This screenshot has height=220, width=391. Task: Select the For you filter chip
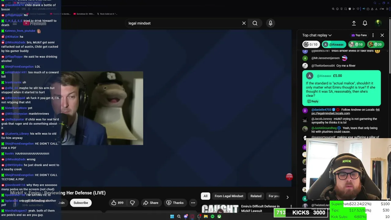tap(274, 196)
